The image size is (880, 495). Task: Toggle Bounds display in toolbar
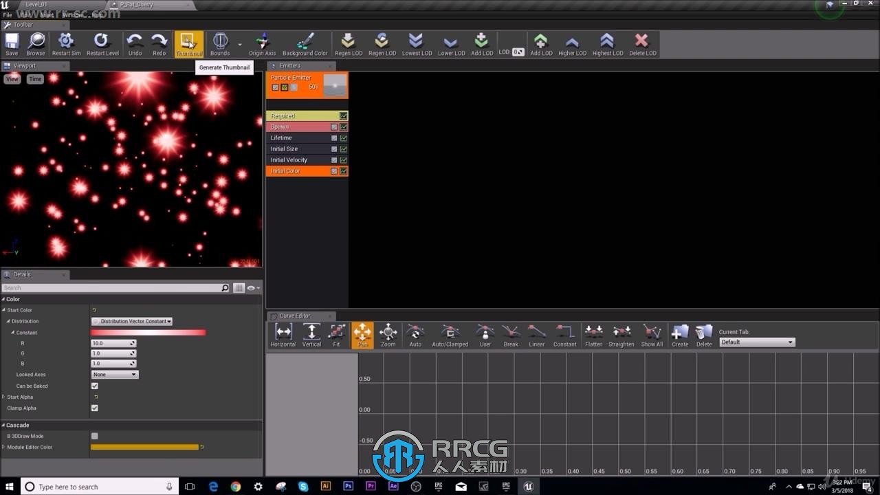(x=220, y=44)
